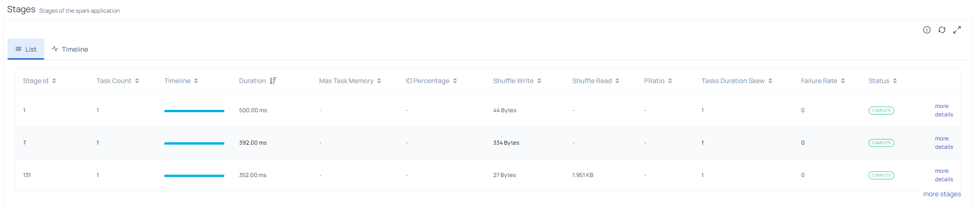Click the timeline bar of stage 7

[194, 143]
